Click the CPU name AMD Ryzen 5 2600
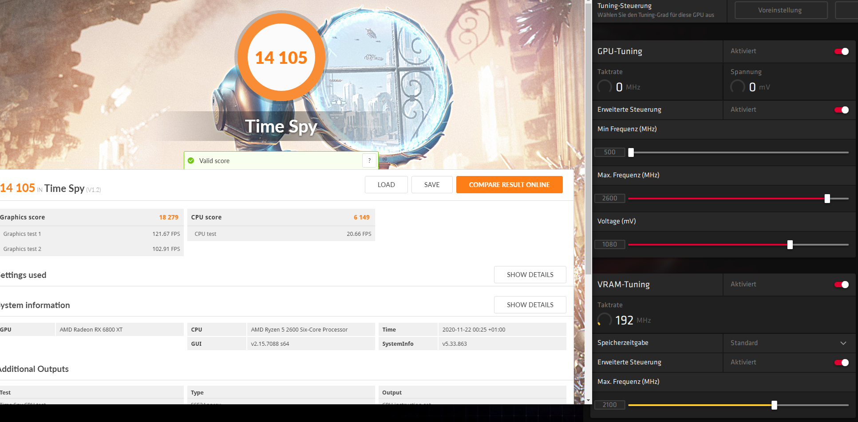 tap(299, 330)
